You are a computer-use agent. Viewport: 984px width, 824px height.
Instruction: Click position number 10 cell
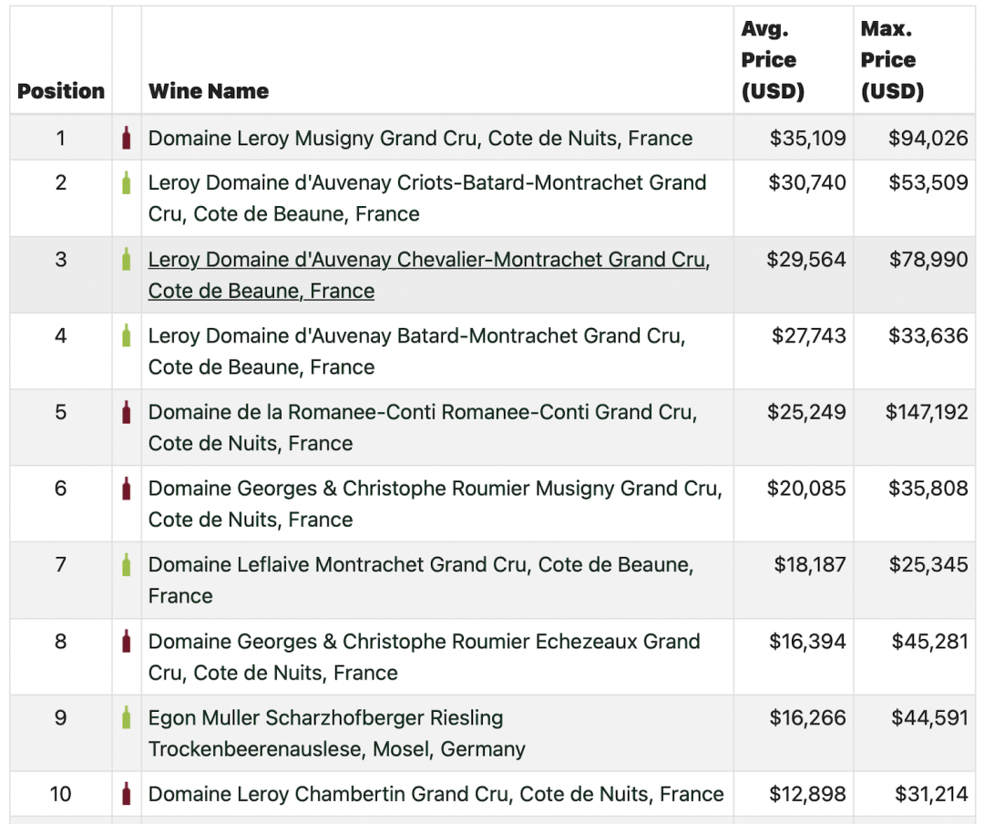(61, 794)
